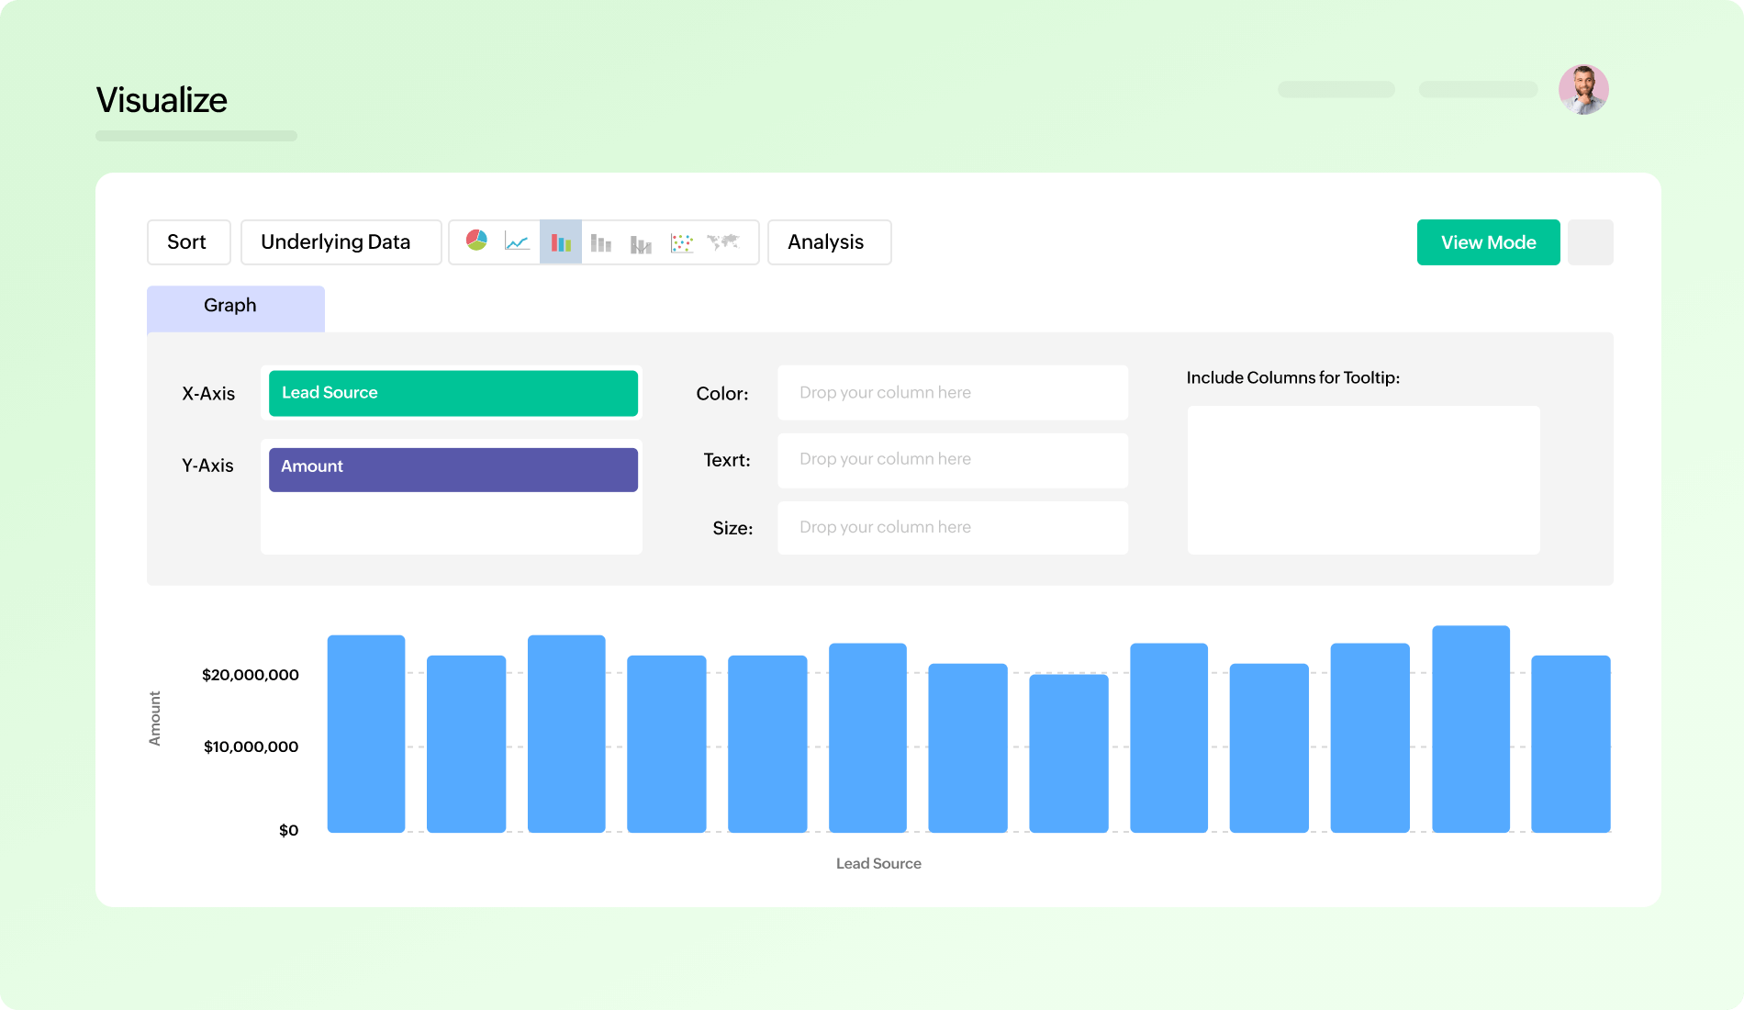
Task: Click the blank square button beside View Mode
Action: [x=1590, y=242]
